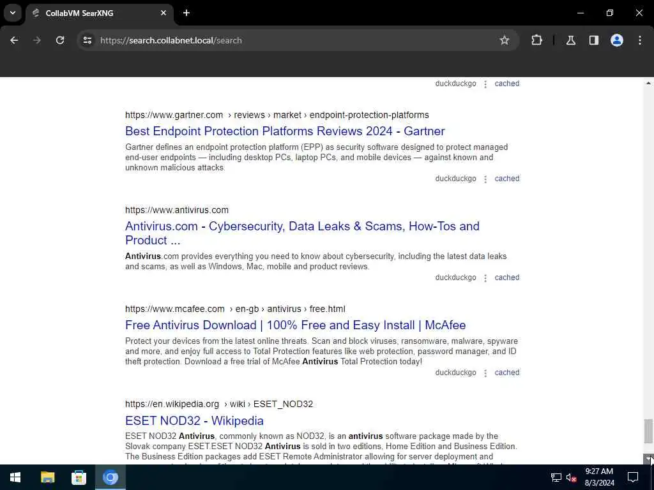Open Chrome three-dot menu
Screen dimensions: 654x490
coord(640,40)
